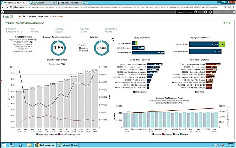Switch to the ZAP Designer browser tab

pyautogui.click(x=42, y=2)
